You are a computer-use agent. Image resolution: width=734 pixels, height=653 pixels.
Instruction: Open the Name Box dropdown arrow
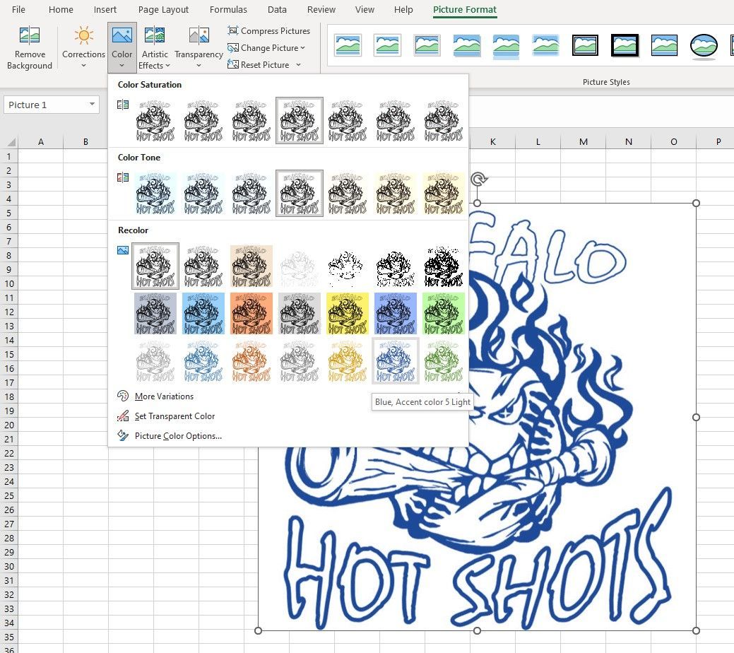(92, 104)
